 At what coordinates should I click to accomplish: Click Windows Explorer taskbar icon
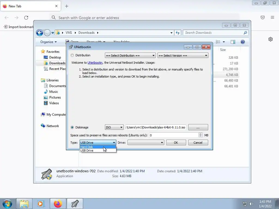pos(24,204)
